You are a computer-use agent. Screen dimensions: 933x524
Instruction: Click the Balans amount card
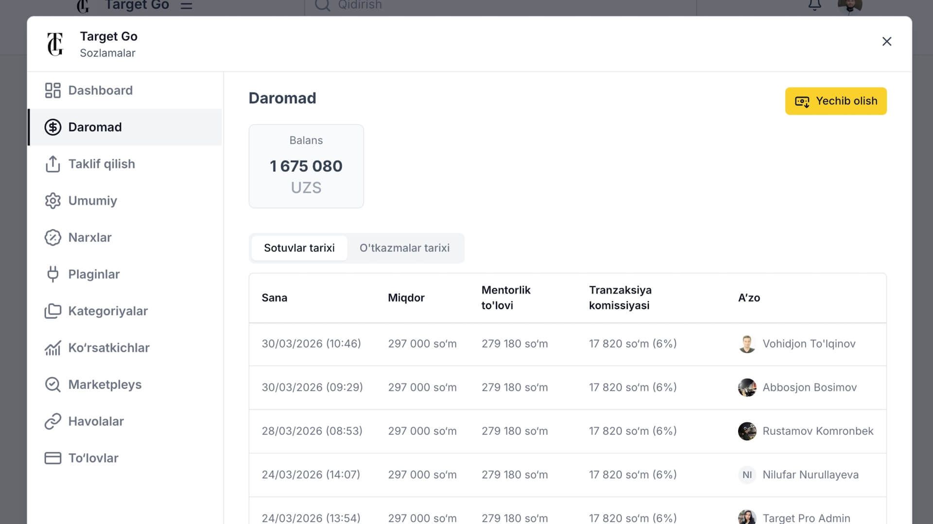click(306, 166)
